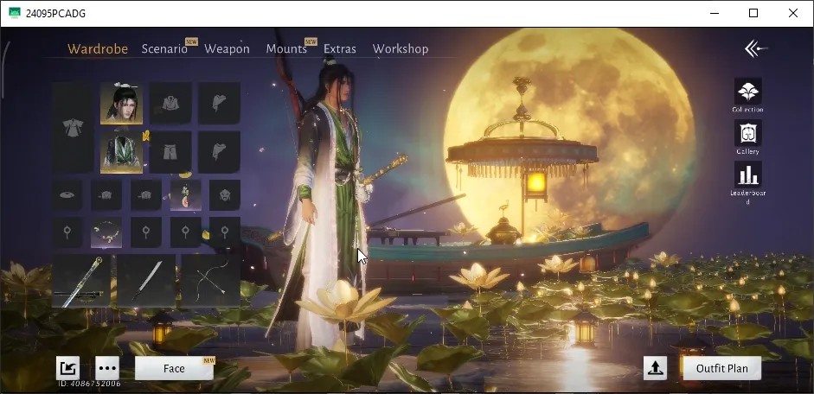The image size is (814, 394).
Task: Click the upload share arrow icon
Action: point(655,368)
